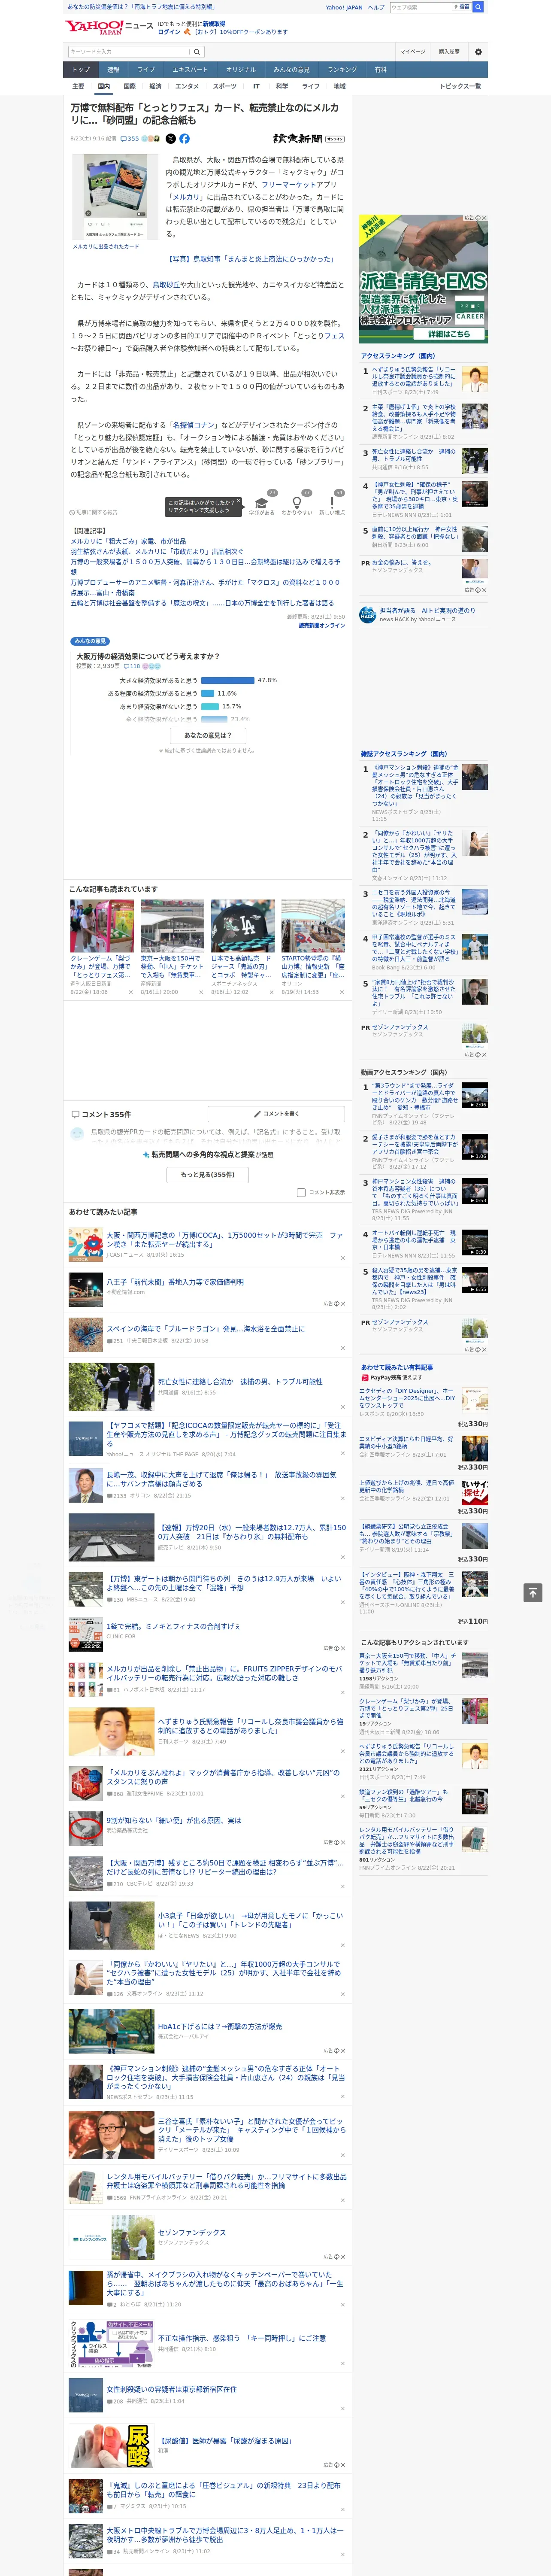Viewport: 551px width, 2576px height.
Task: Select the 経済 category
Action: coord(155,86)
